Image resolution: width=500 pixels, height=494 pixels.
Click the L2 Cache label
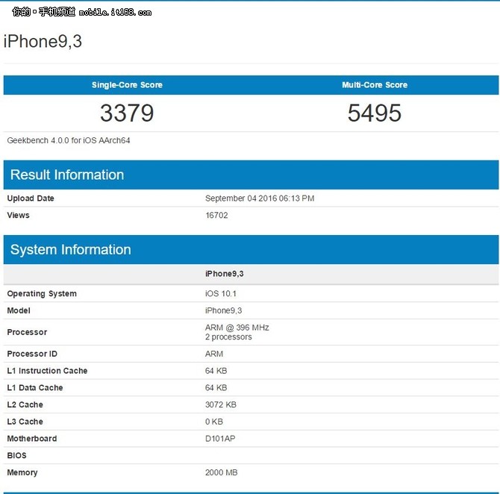coord(25,404)
